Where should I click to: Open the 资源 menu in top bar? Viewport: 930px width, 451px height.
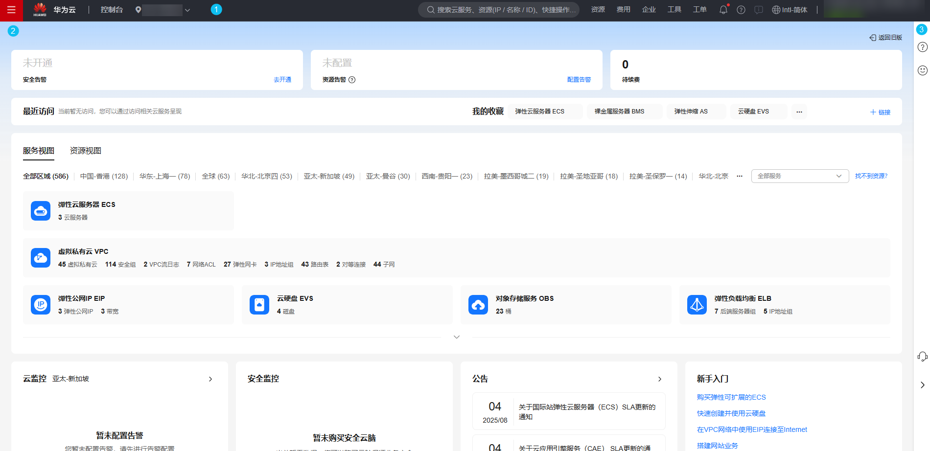598,10
